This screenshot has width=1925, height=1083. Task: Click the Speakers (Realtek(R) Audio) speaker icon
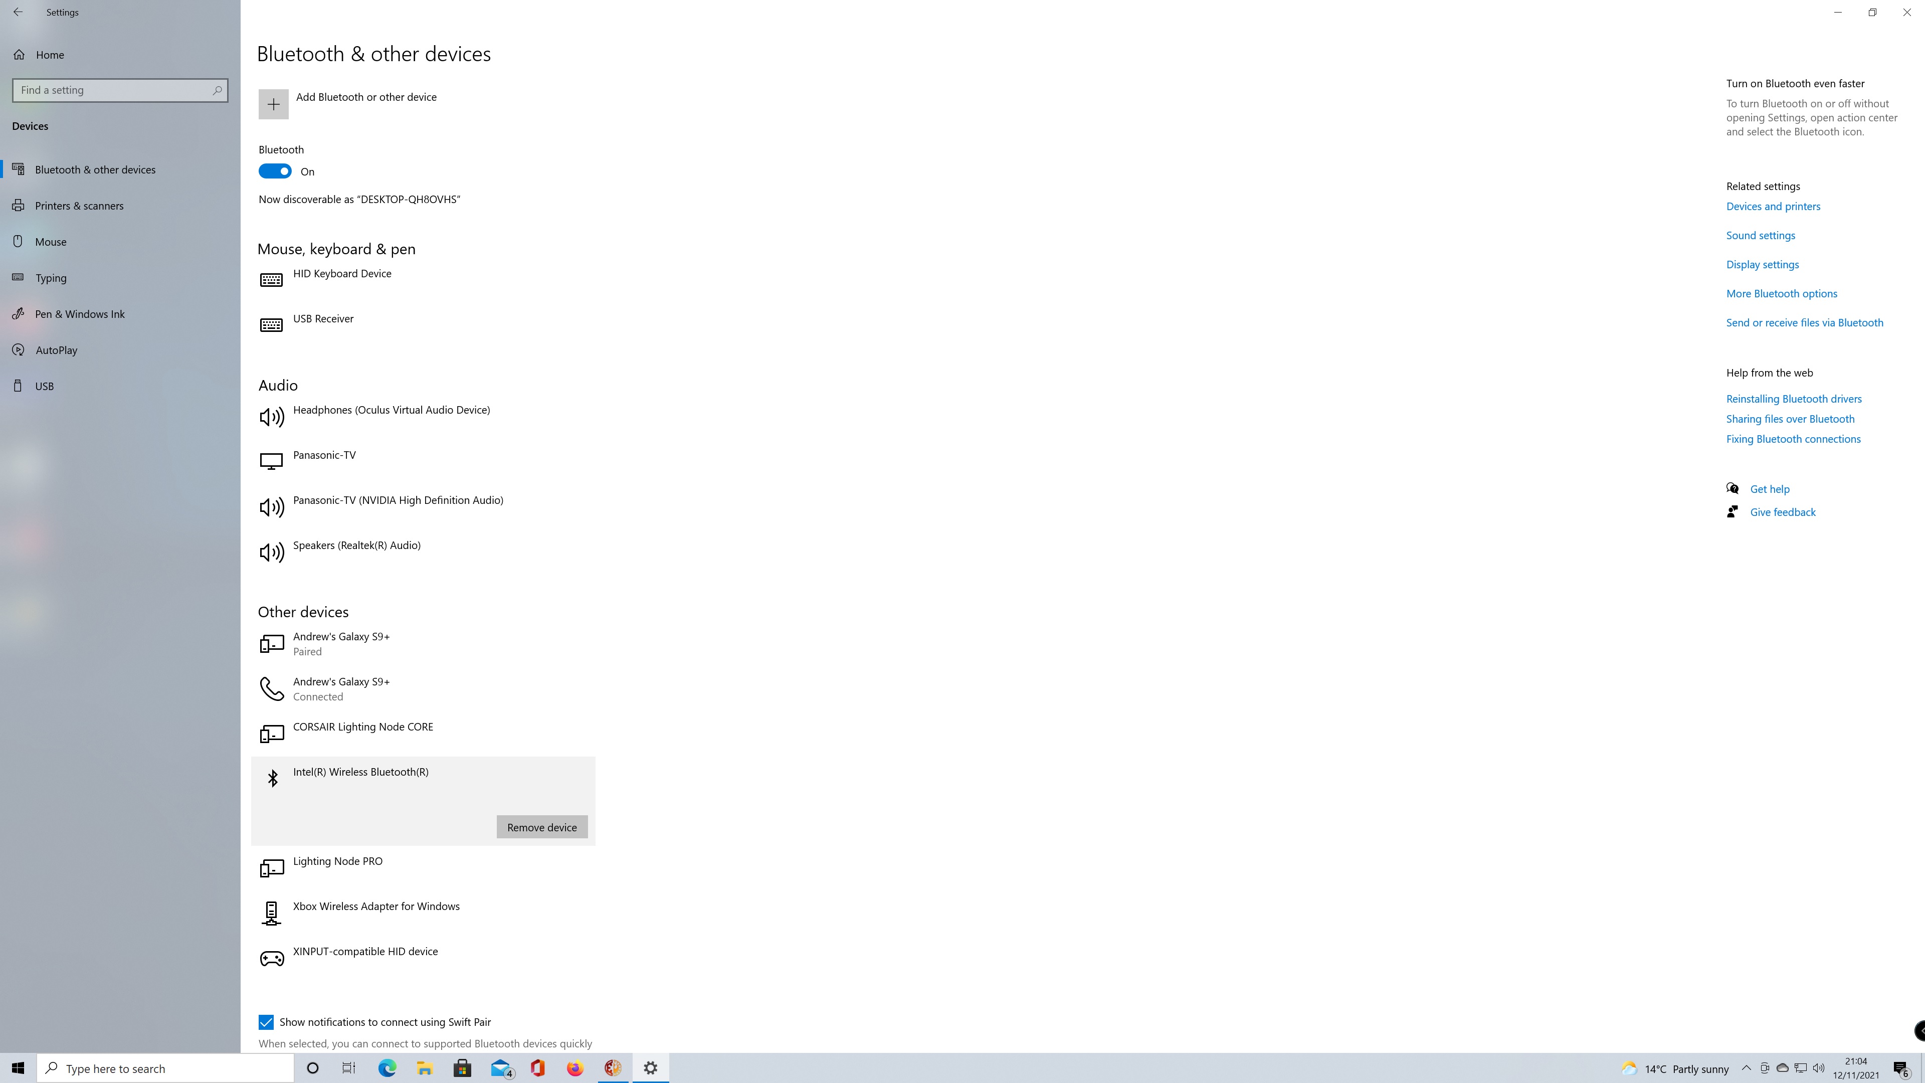point(271,552)
